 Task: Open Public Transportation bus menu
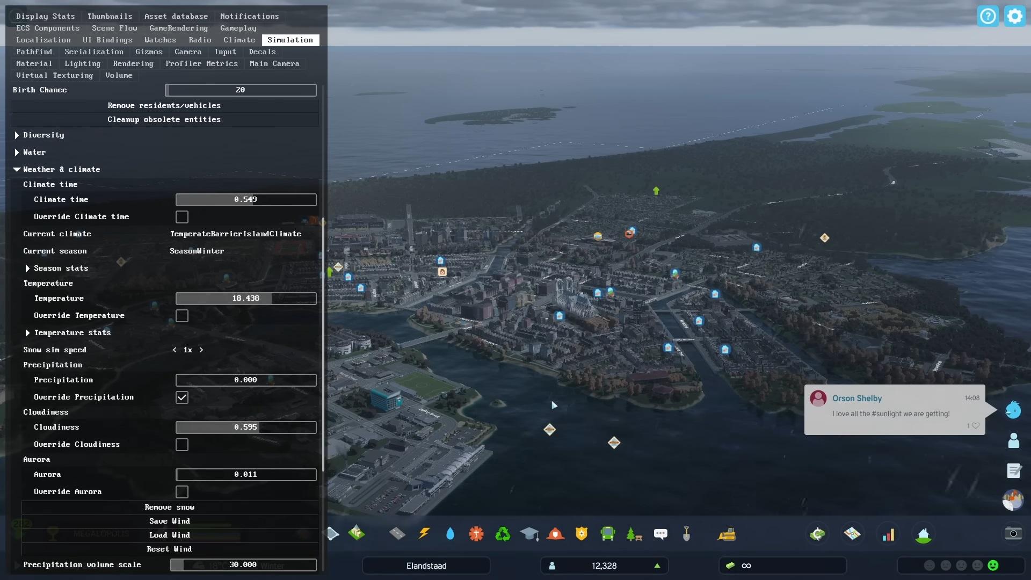(x=608, y=534)
